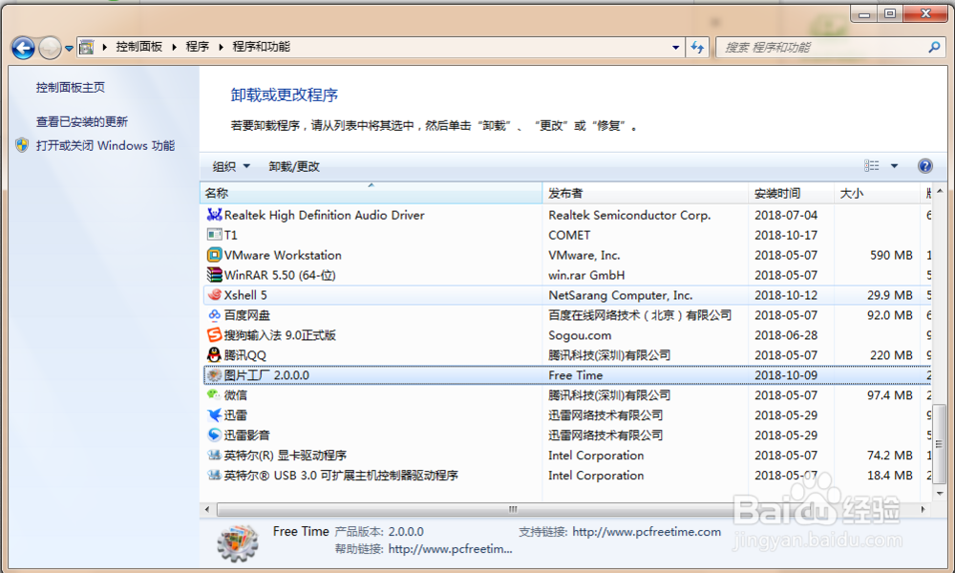This screenshot has height=573, width=955.
Task: Click the vertical scrollbar up arrow
Action: pos(940,191)
